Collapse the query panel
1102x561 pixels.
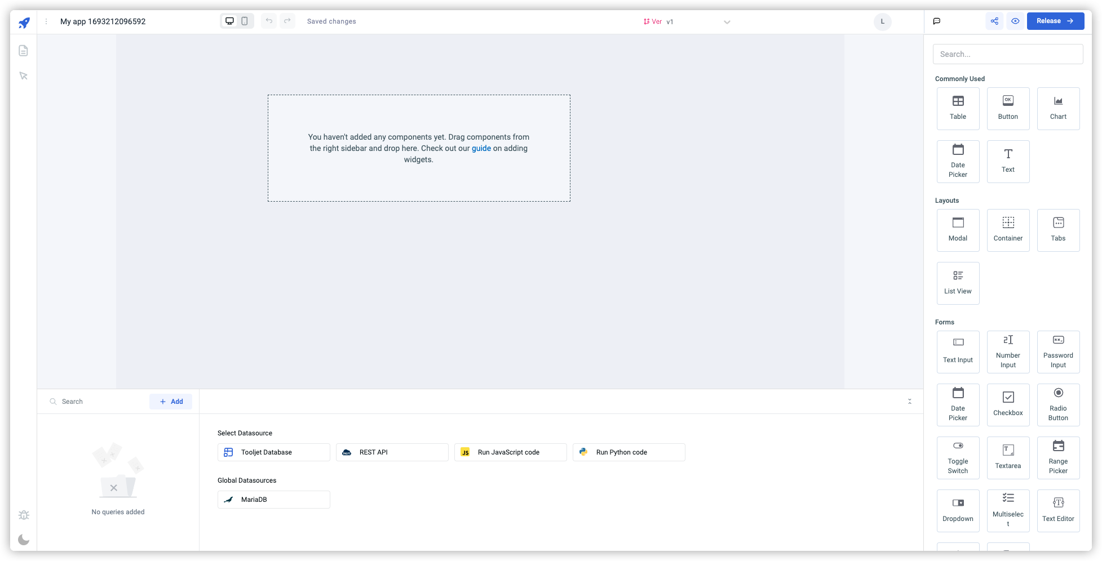click(x=909, y=402)
